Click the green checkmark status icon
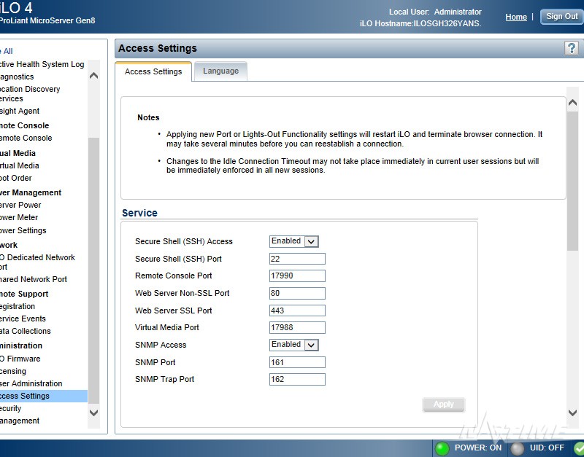The height and width of the screenshot is (457, 584). click(580, 448)
